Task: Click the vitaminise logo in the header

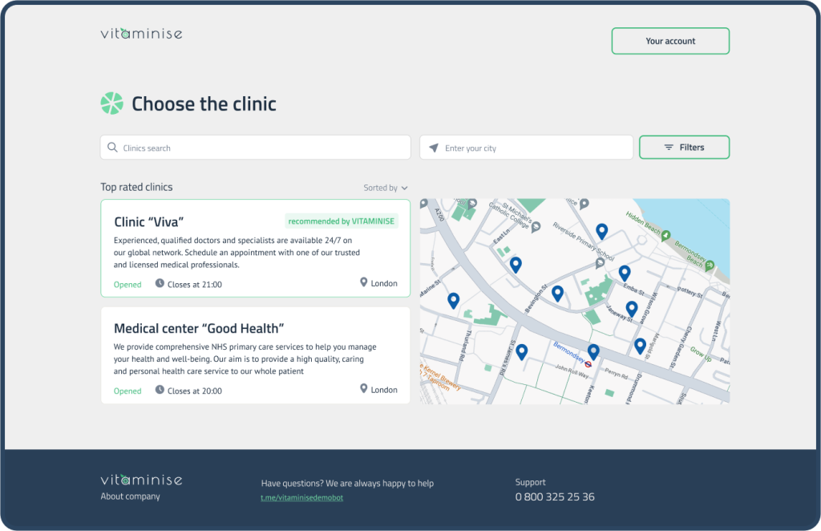Action: click(x=141, y=34)
